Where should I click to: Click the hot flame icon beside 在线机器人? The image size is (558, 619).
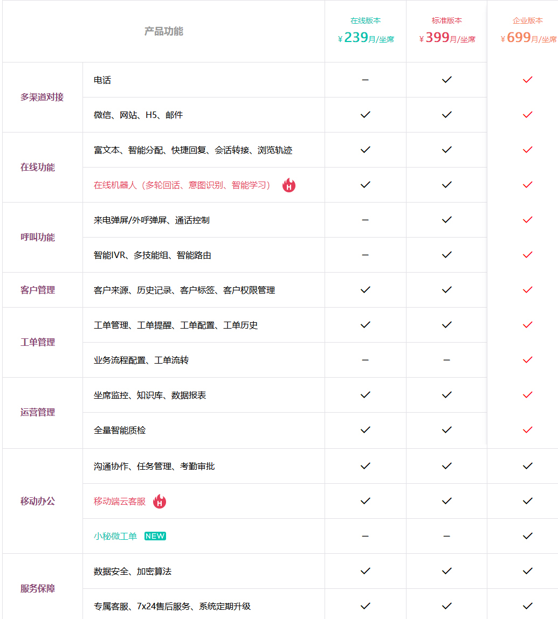click(x=289, y=185)
